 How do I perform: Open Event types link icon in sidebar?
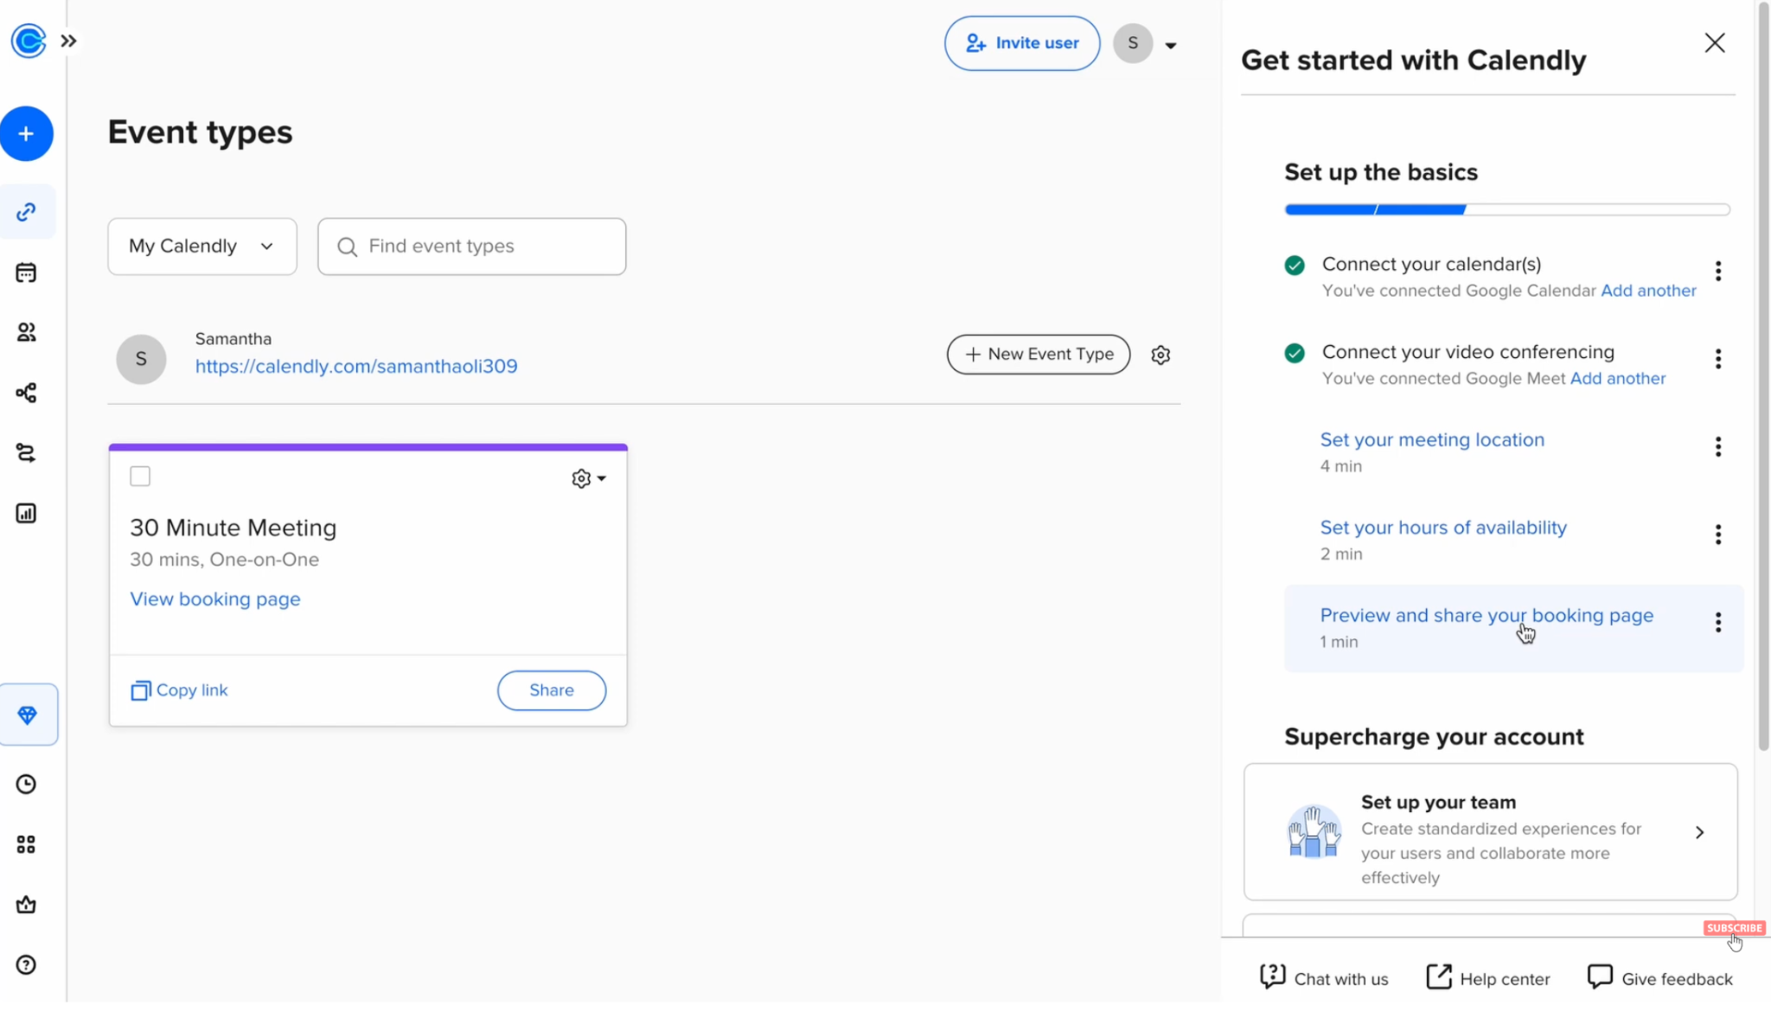point(27,212)
